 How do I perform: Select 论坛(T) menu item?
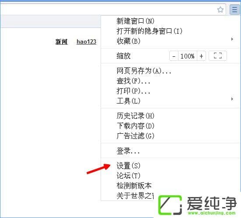[170, 176]
